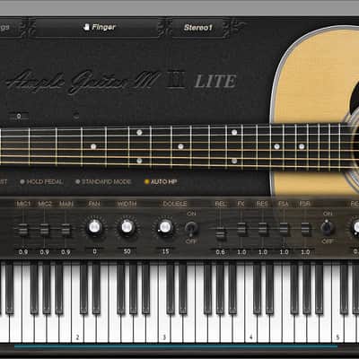The height and width of the screenshot is (359, 359).
Task: Click the FX sound fader
Action: pyautogui.click(x=241, y=229)
